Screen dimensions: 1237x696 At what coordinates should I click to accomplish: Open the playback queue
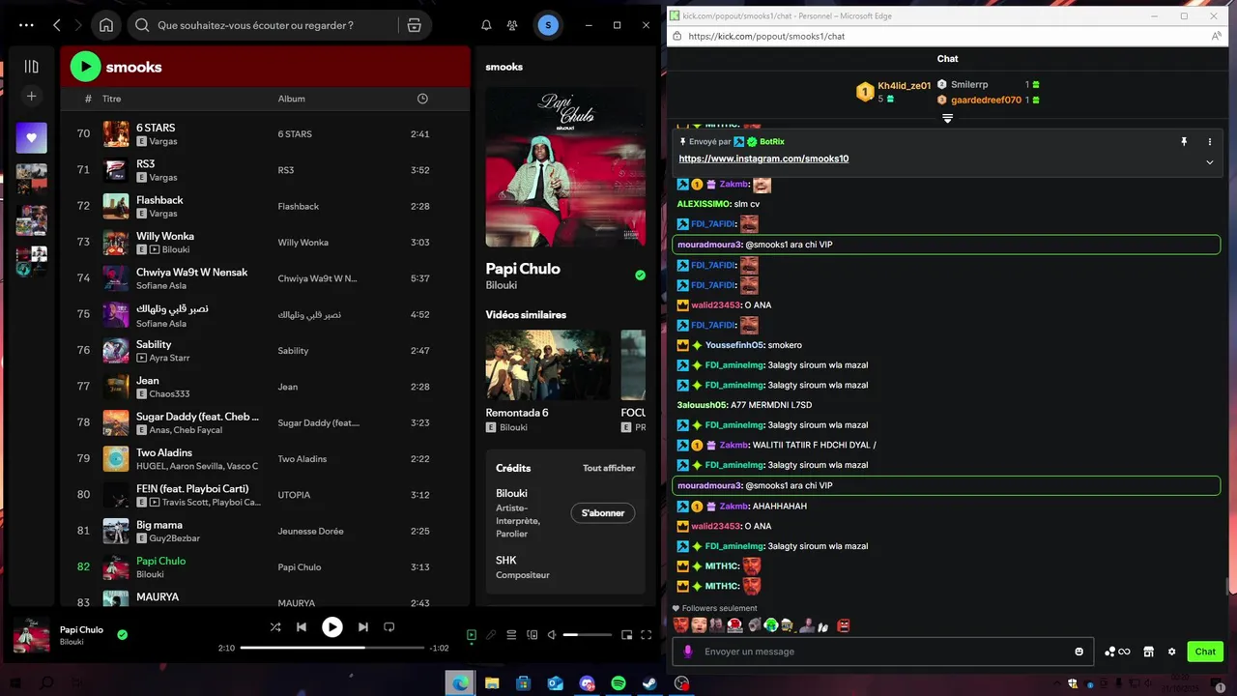511,635
